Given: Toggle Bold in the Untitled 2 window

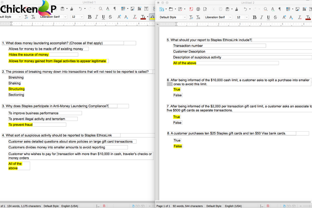Looking at the screenshot, I should [x=254, y=17].
